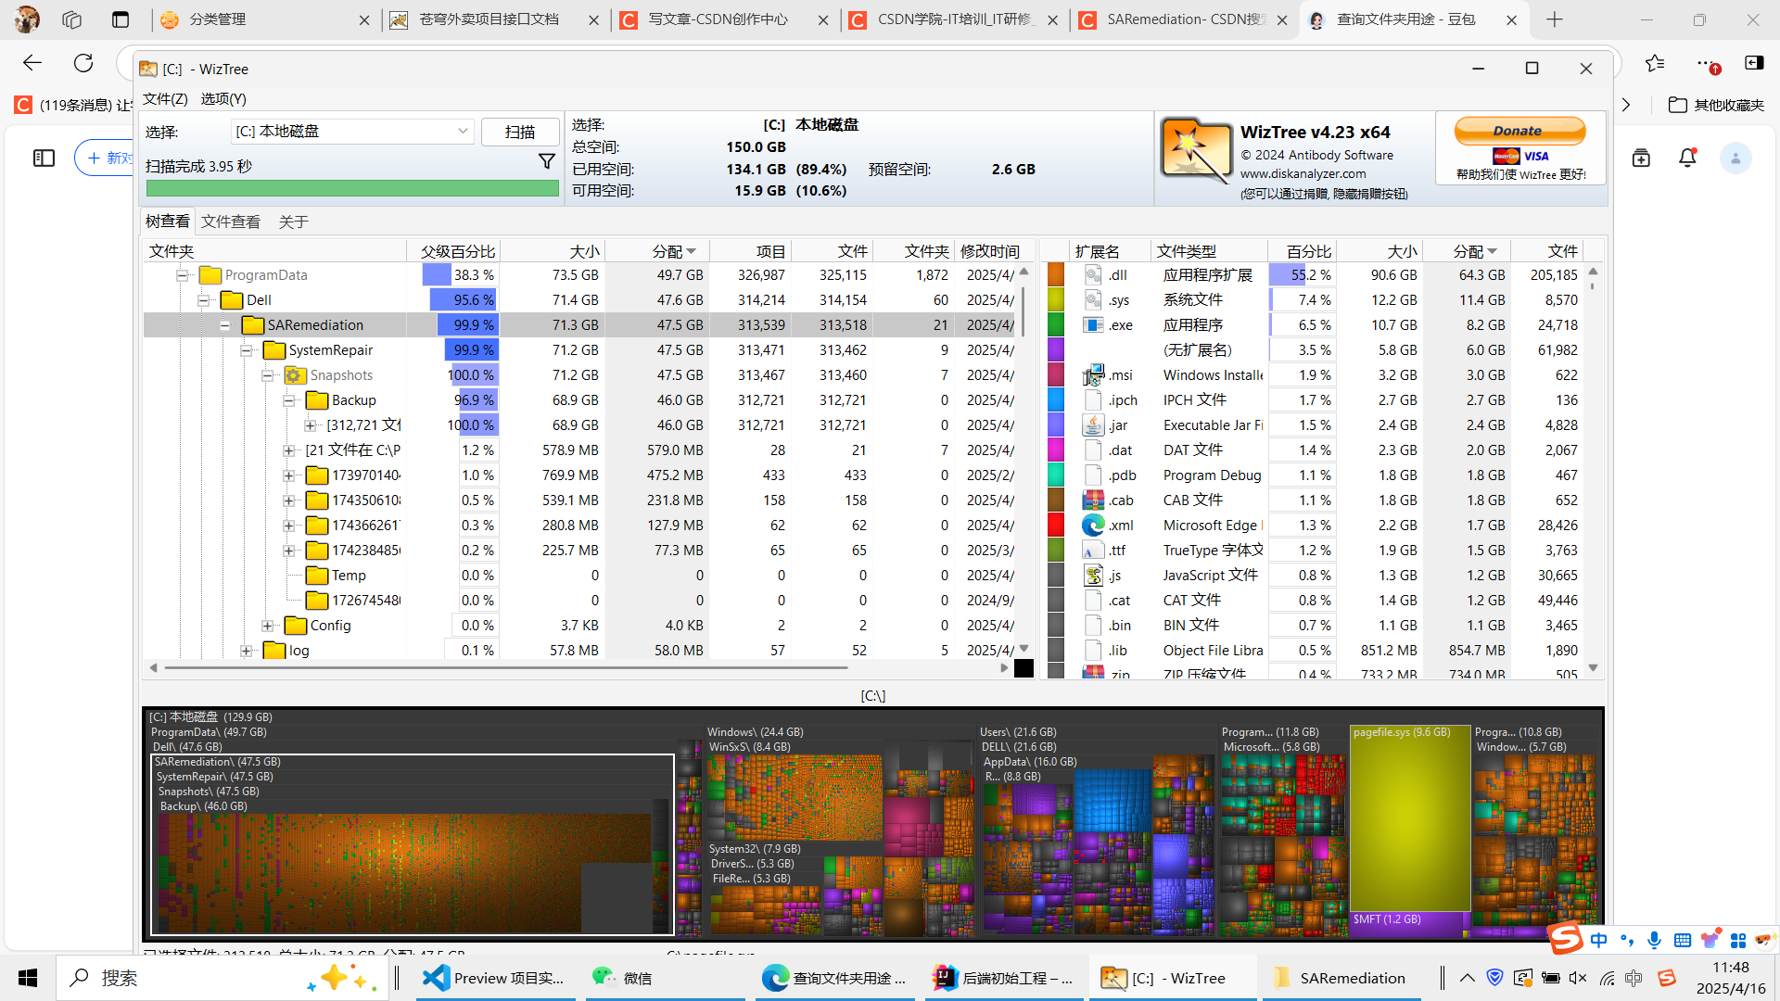Click the filter funnel icon

[547, 162]
